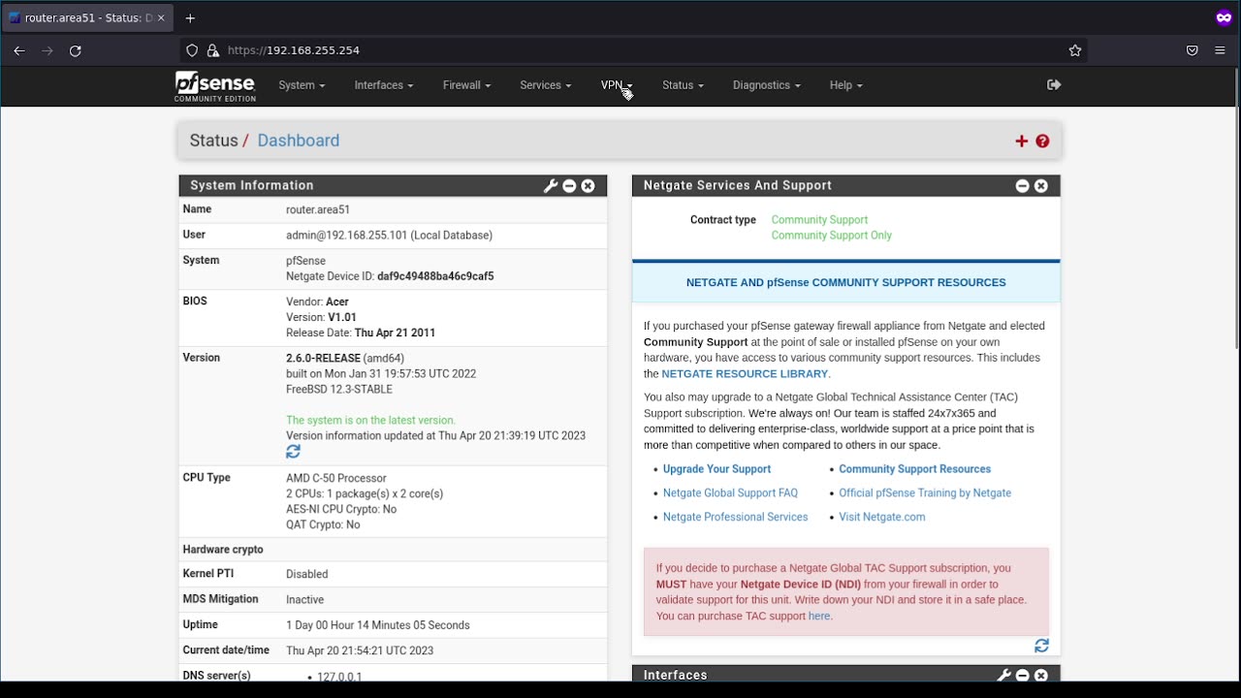Open Netgate Global Support FAQ
Screen dimensions: 1241x698
(730, 493)
